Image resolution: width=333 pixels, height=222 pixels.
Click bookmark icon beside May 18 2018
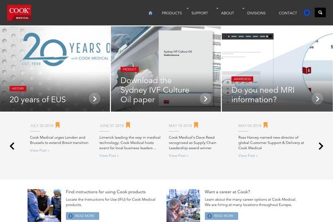(196, 125)
